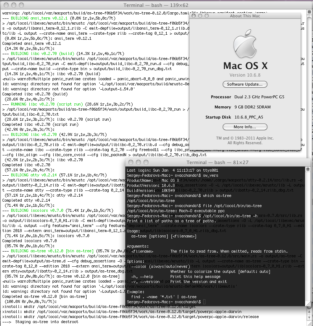Click the 'Startup Disk' label
The height and width of the screenshot is (326, 313).
(x=218, y=117)
